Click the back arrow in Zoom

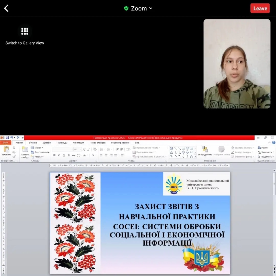point(6,8)
